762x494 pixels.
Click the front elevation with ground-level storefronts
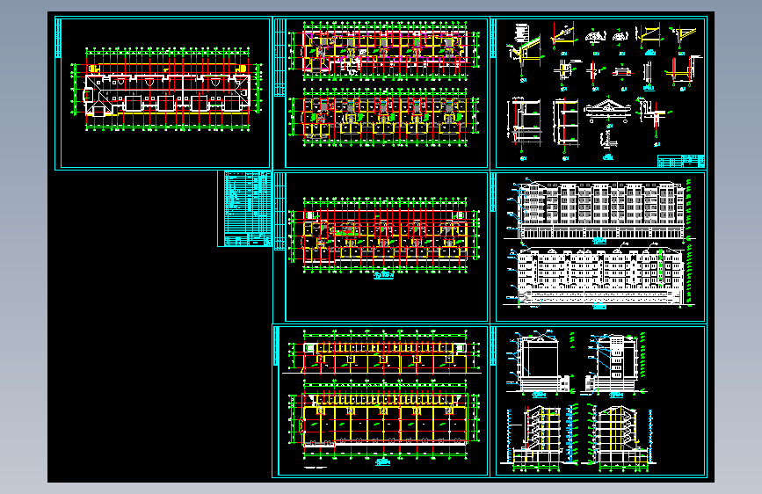(599, 211)
